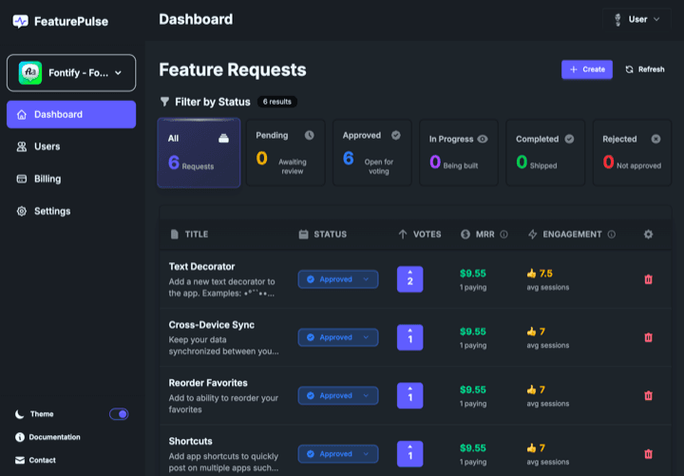Open the table column settings gear
The image size is (684, 476).
coord(648,235)
